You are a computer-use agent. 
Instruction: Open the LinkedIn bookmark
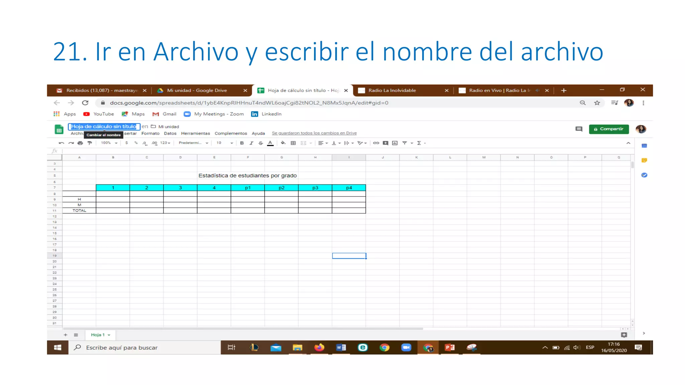(x=266, y=114)
